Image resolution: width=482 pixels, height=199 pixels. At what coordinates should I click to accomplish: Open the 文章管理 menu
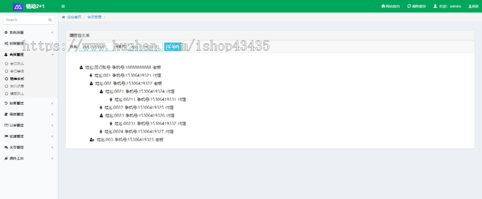[16, 148]
